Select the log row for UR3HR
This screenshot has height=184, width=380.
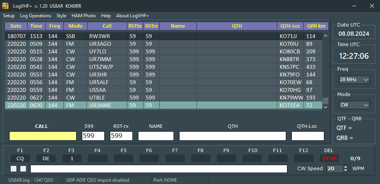163,75
